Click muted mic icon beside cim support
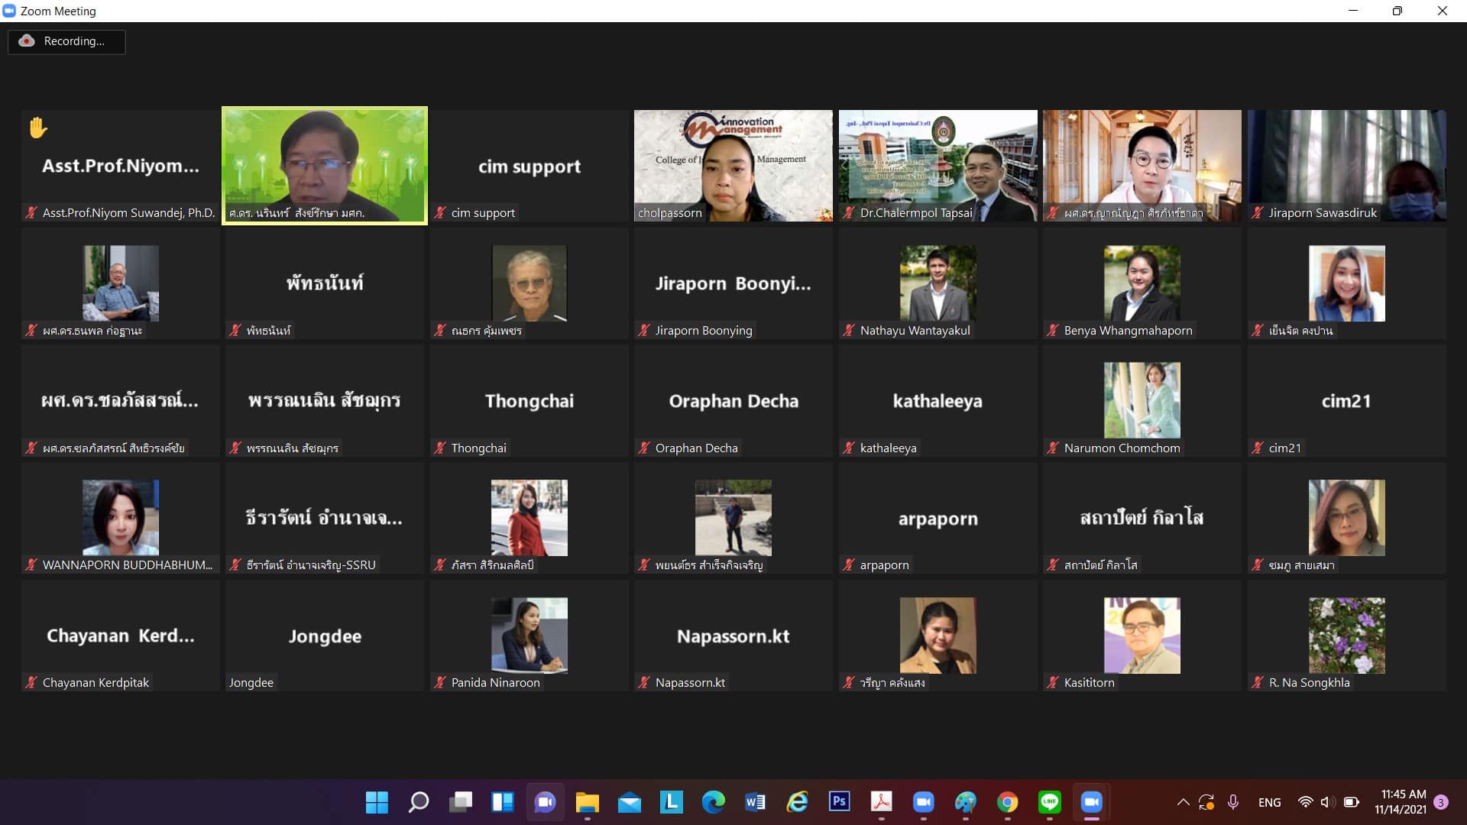The width and height of the screenshot is (1467, 825). click(x=440, y=213)
